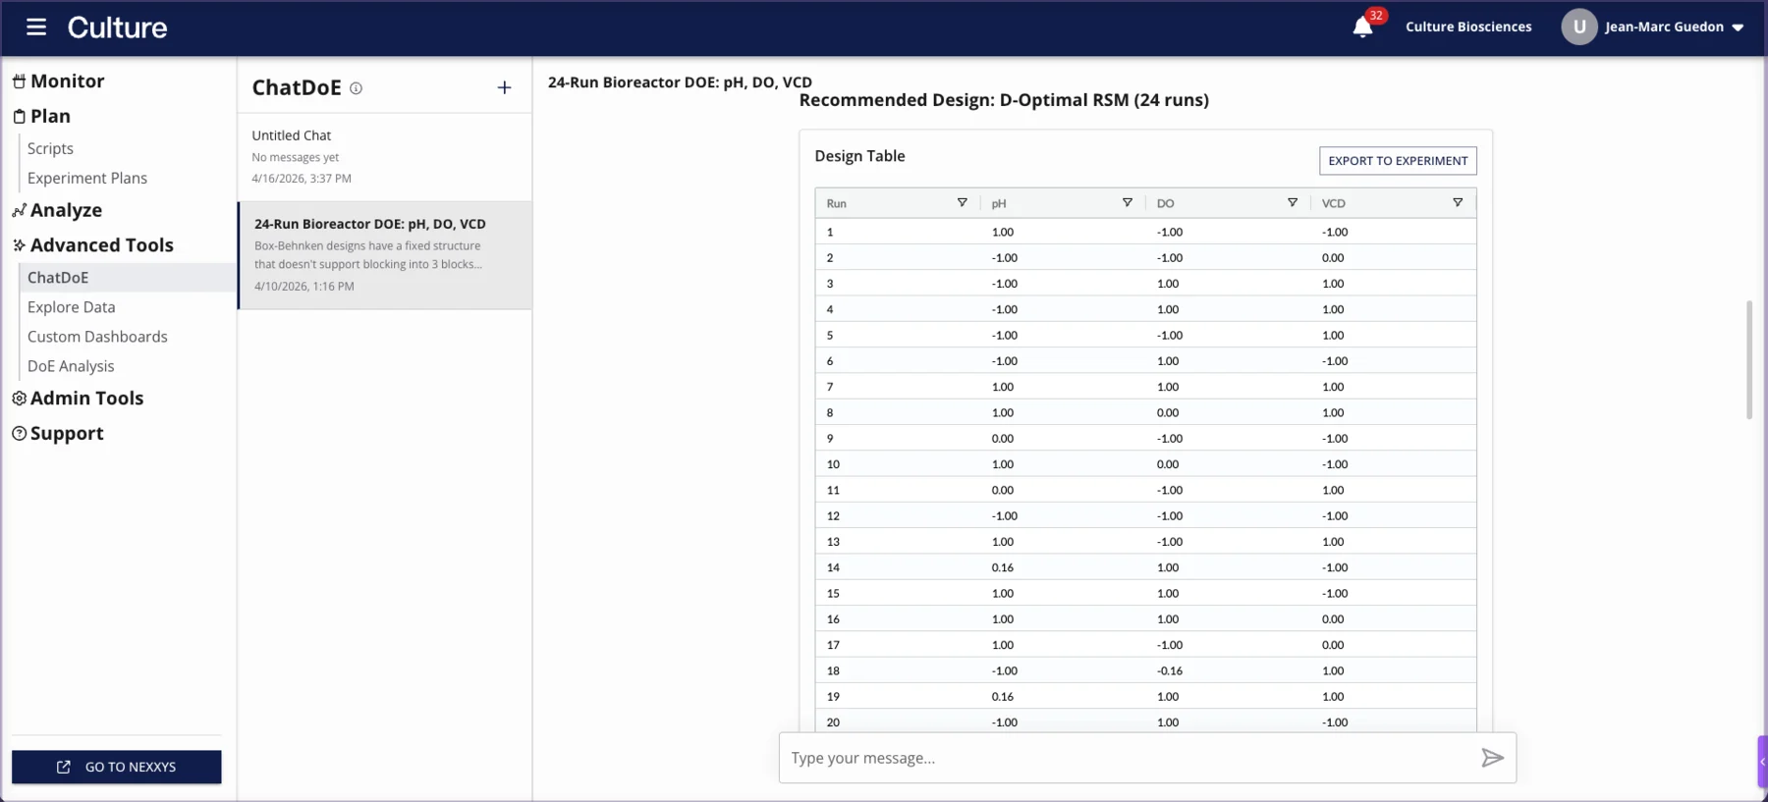Select VCD value 0.00 in run 16
The height and width of the screenshot is (802, 1768).
[x=1333, y=619]
